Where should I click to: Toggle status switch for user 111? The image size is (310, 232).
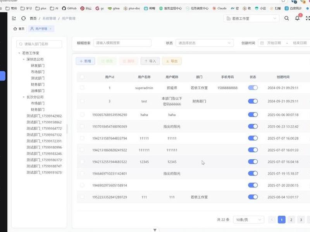click(253, 197)
